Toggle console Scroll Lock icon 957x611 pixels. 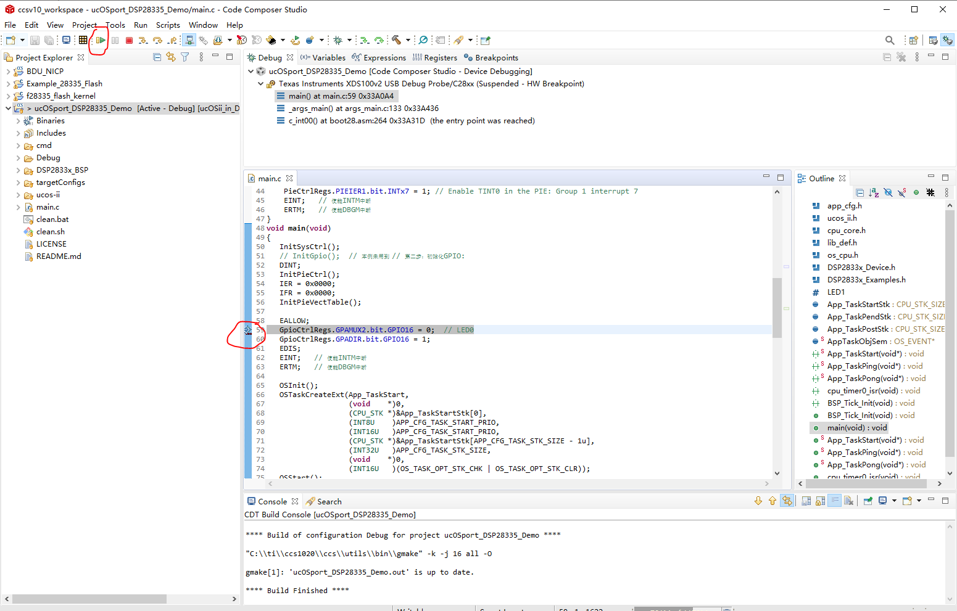(820, 501)
